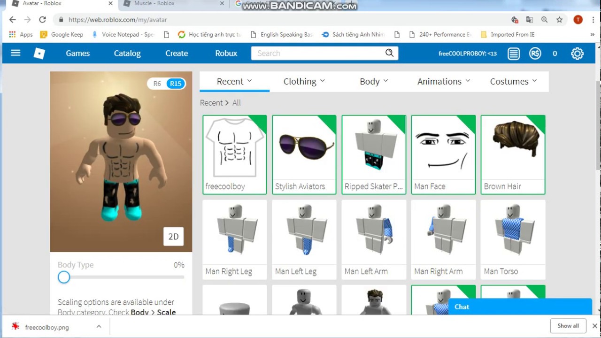Click the Man Right Arm thumbnail
The height and width of the screenshot is (338, 601).
click(443, 232)
